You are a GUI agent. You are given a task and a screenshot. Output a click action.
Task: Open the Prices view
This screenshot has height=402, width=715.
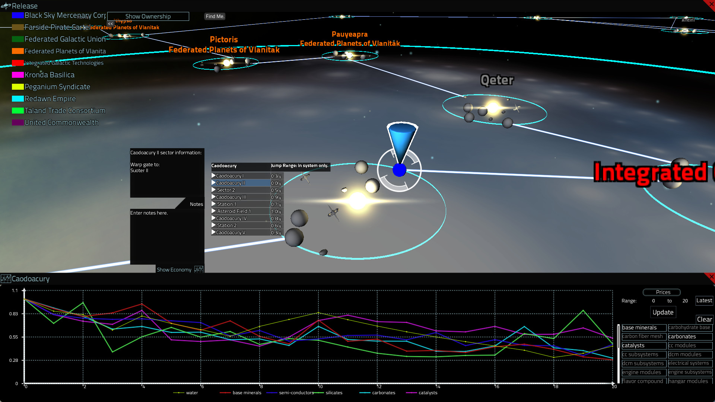pos(661,292)
